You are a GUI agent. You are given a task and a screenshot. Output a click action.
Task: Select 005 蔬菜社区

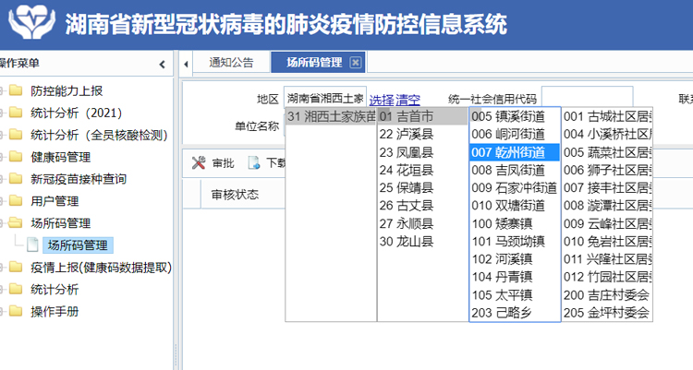coord(607,152)
